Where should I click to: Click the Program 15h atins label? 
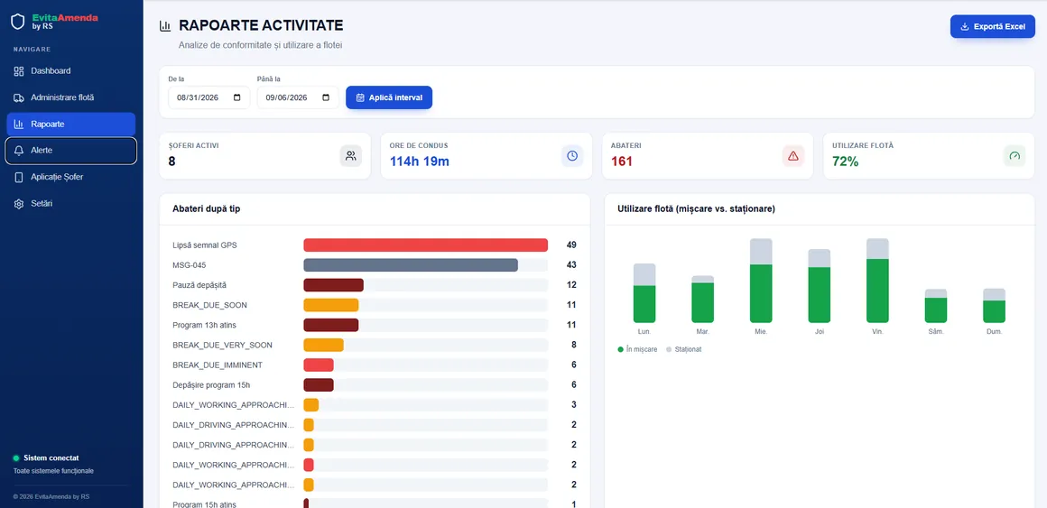(x=204, y=504)
